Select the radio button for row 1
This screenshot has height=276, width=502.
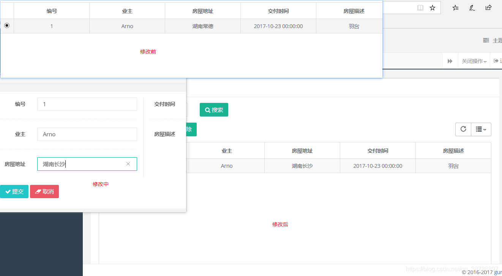coord(7,26)
